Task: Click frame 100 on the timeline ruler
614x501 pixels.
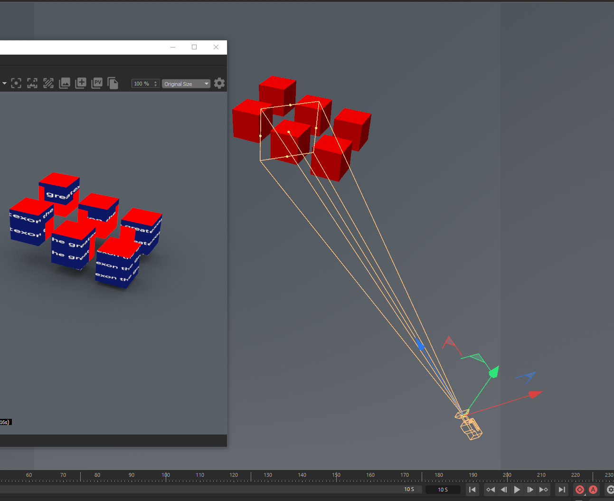Action: tap(166, 475)
